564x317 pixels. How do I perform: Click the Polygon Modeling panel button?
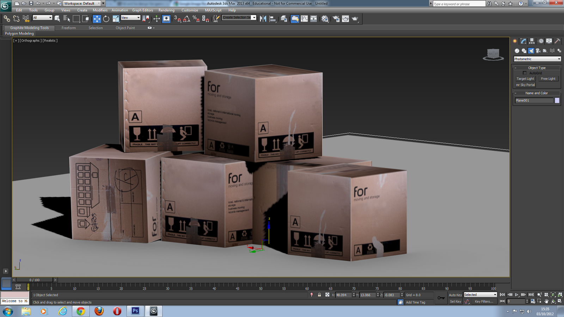[x=19, y=33]
